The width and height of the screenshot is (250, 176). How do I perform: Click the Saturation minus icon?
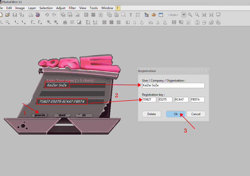(49, 22)
